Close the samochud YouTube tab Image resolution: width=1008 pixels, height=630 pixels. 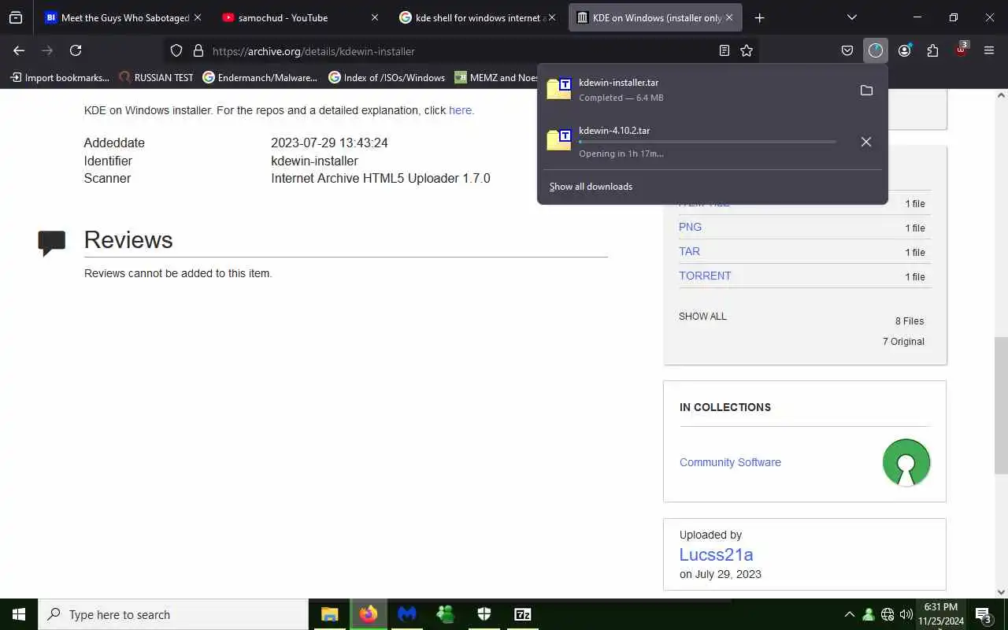click(375, 17)
